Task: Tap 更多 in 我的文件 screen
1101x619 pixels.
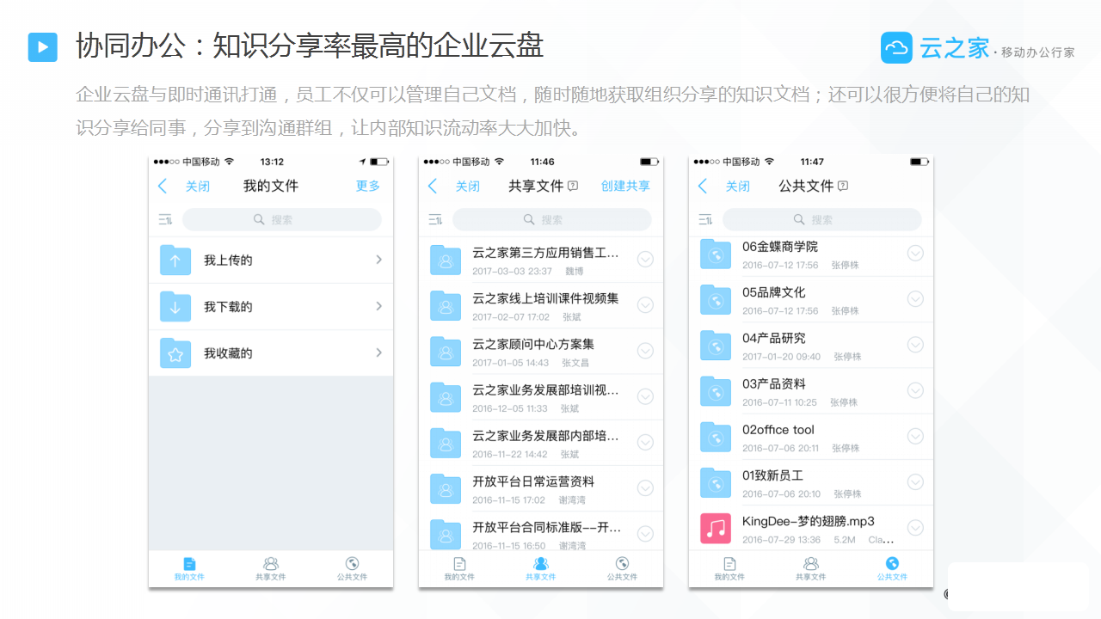Action: tap(368, 186)
